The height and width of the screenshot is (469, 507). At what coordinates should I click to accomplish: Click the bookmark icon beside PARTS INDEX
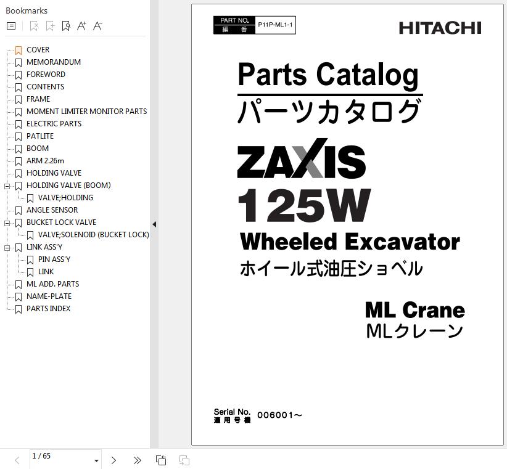(19, 309)
